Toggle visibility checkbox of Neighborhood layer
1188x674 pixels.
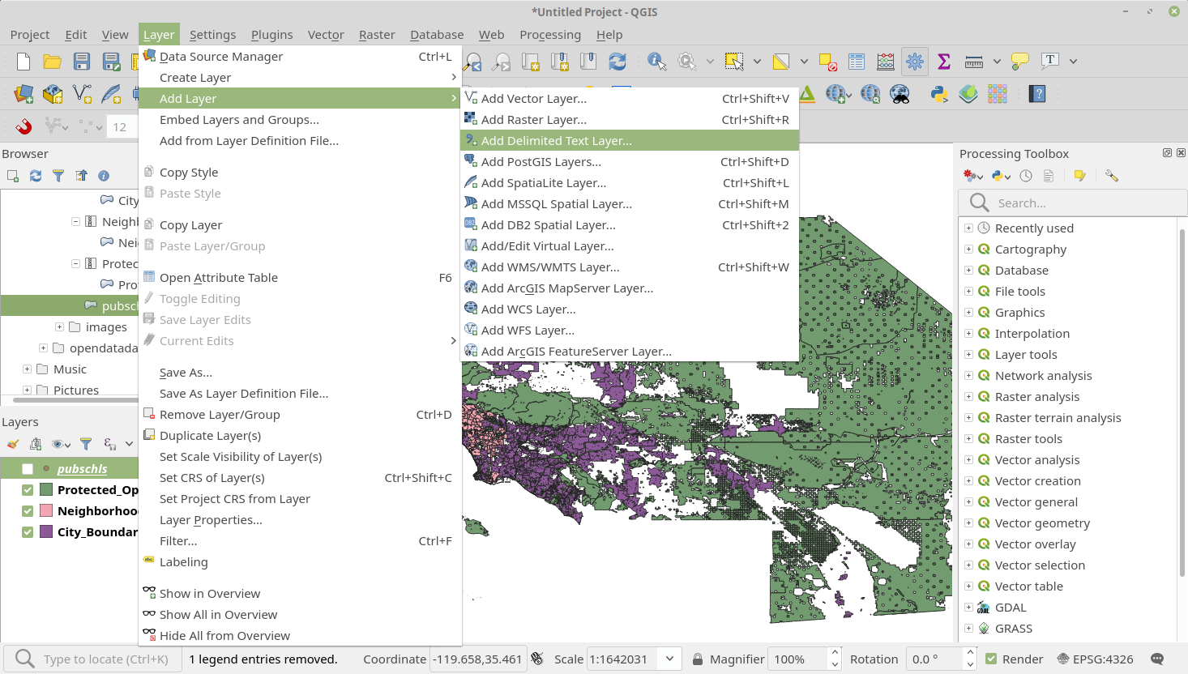click(28, 511)
